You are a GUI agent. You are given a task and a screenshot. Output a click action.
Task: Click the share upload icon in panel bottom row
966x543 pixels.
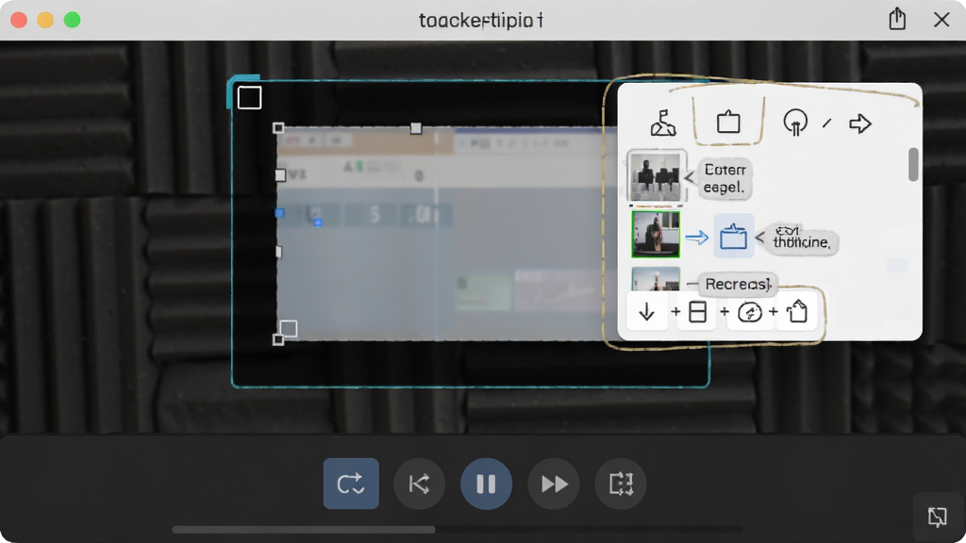[797, 311]
